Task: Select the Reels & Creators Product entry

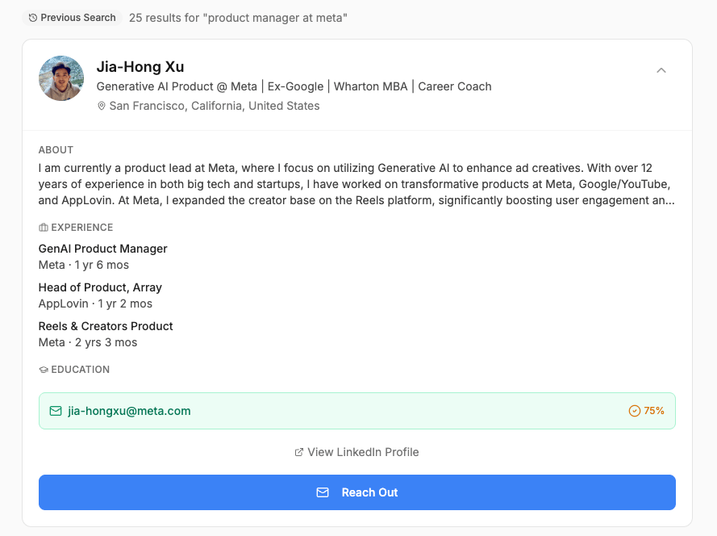Action: click(x=106, y=326)
